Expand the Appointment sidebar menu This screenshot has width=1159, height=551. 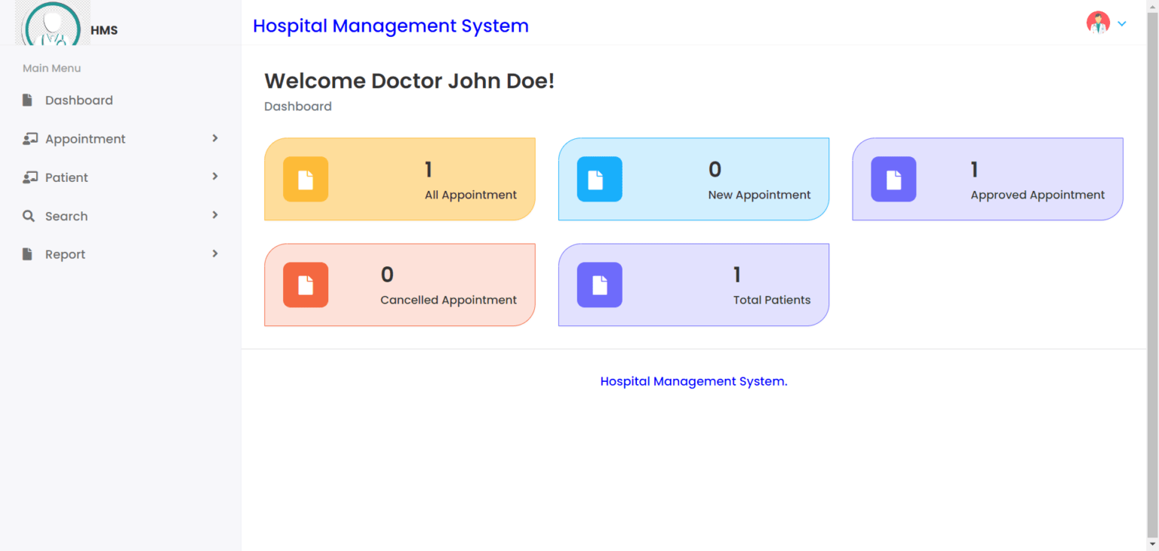(x=215, y=138)
